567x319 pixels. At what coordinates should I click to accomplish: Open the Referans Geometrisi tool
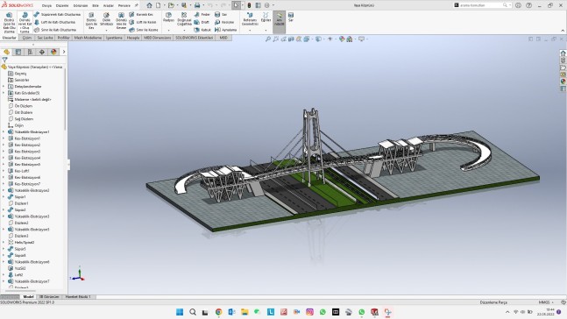click(250, 19)
